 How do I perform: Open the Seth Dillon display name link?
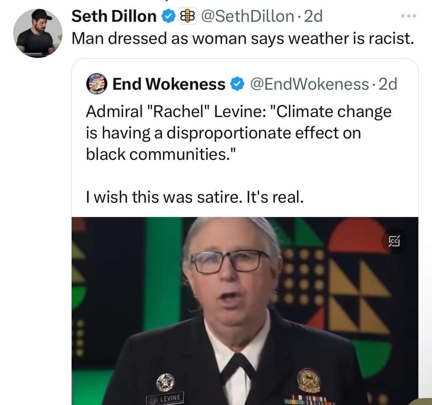point(114,16)
